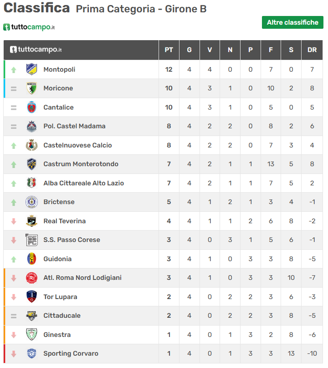Viewport: 328px width, 368px height.
Task: Open the Alba Cittareale Alto Lazio link
Action: tap(83, 183)
